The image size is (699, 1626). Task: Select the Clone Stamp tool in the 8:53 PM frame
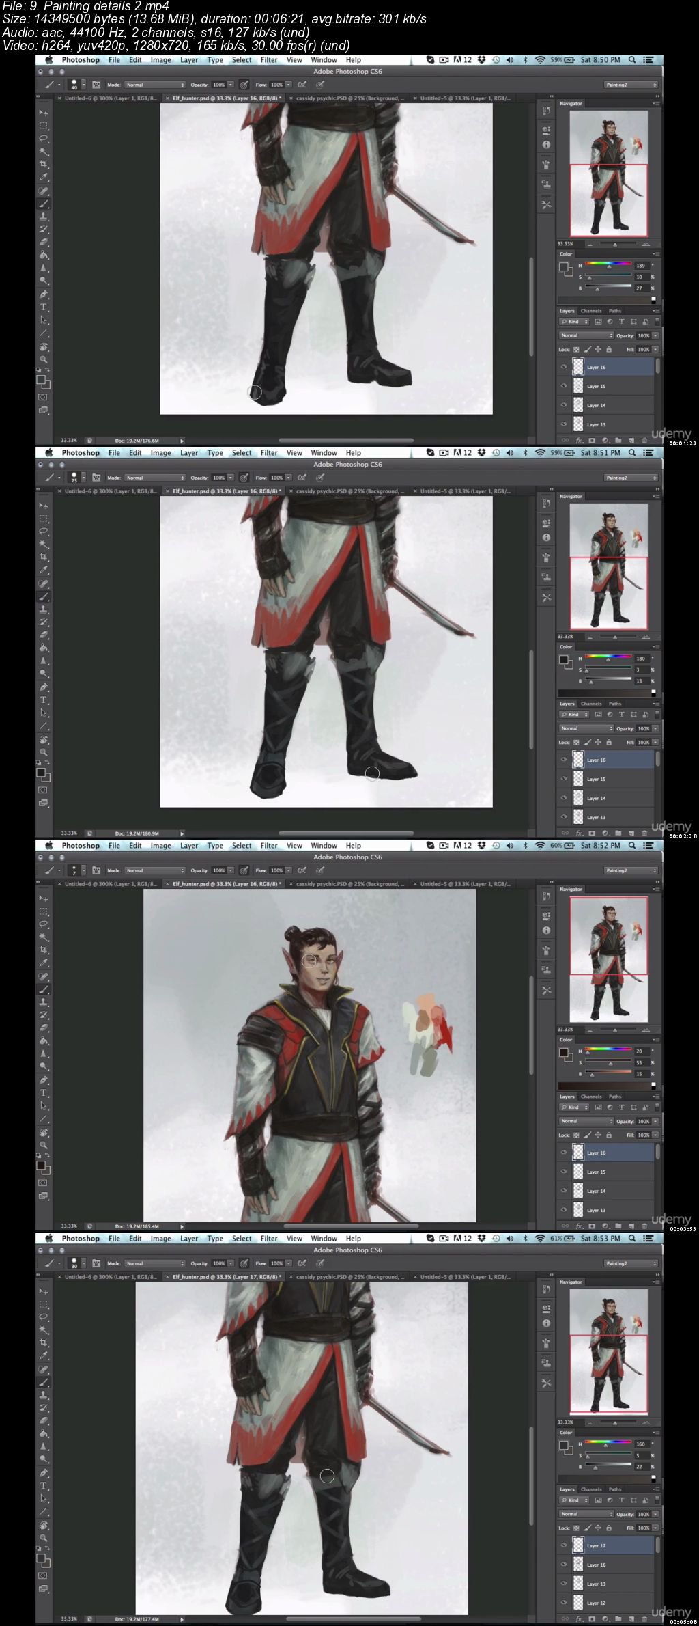pyautogui.click(x=44, y=1394)
